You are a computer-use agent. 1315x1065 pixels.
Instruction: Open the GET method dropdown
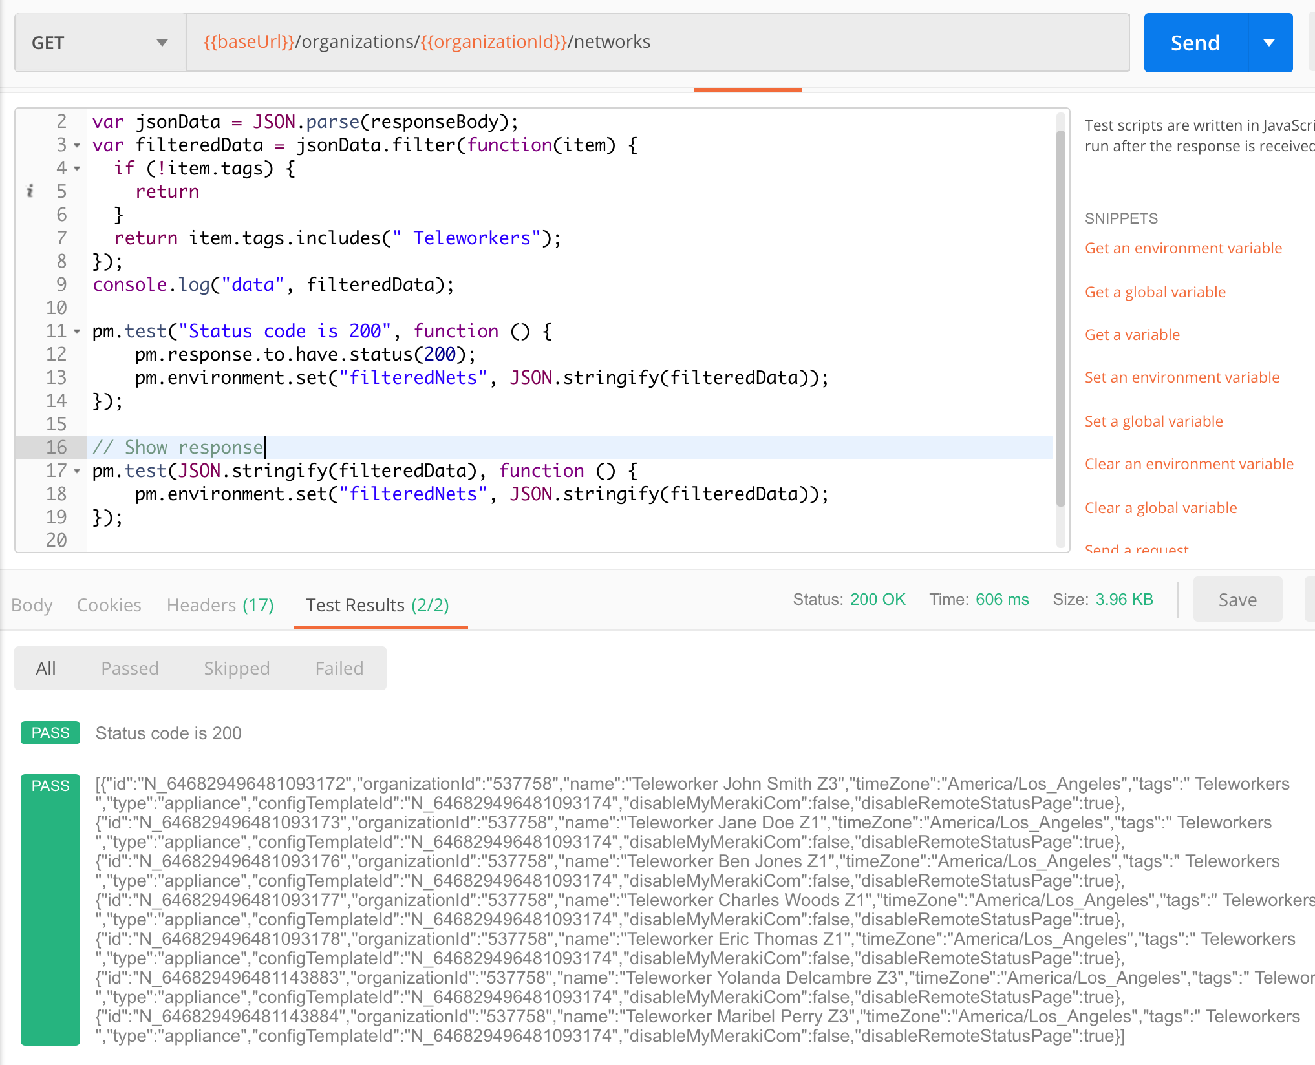[x=100, y=43]
